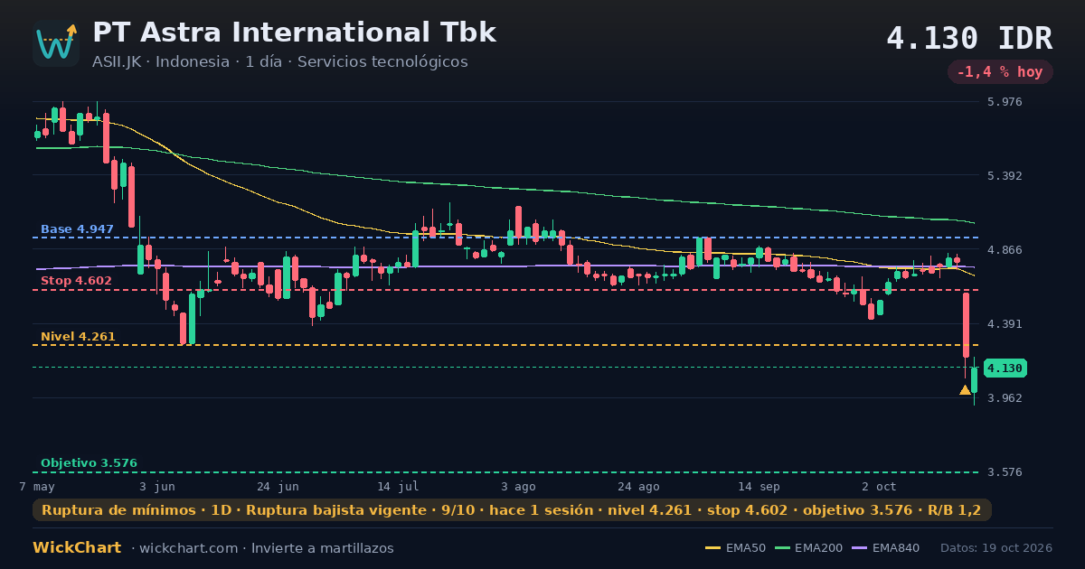Click the Stop 4.602 level label
This screenshot has width=1085, height=569.
pos(76,281)
